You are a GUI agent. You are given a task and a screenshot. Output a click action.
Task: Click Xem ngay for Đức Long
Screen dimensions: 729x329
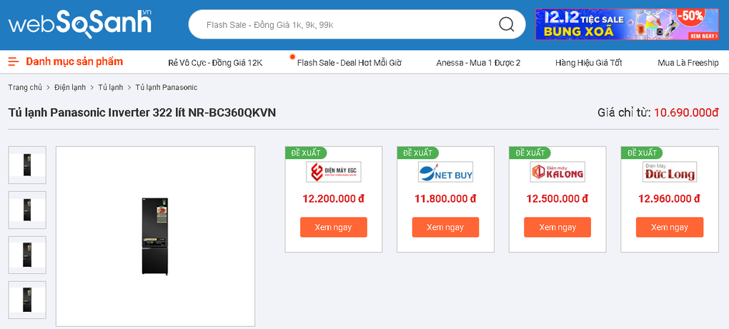pyautogui.click(x=670, y=228)
